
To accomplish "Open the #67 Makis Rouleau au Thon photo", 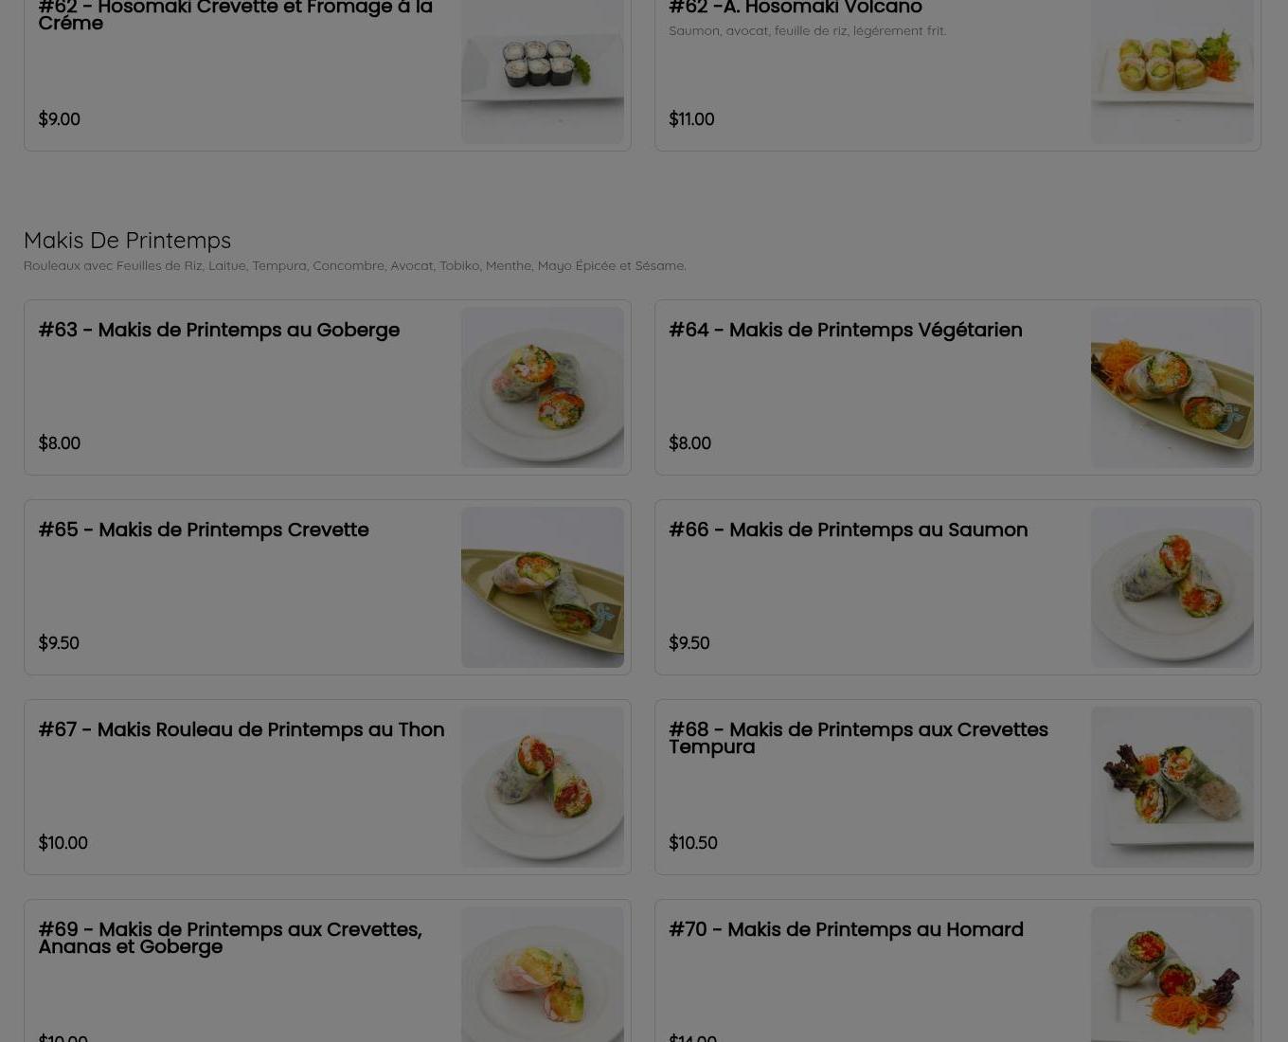I will click(543, 787).
